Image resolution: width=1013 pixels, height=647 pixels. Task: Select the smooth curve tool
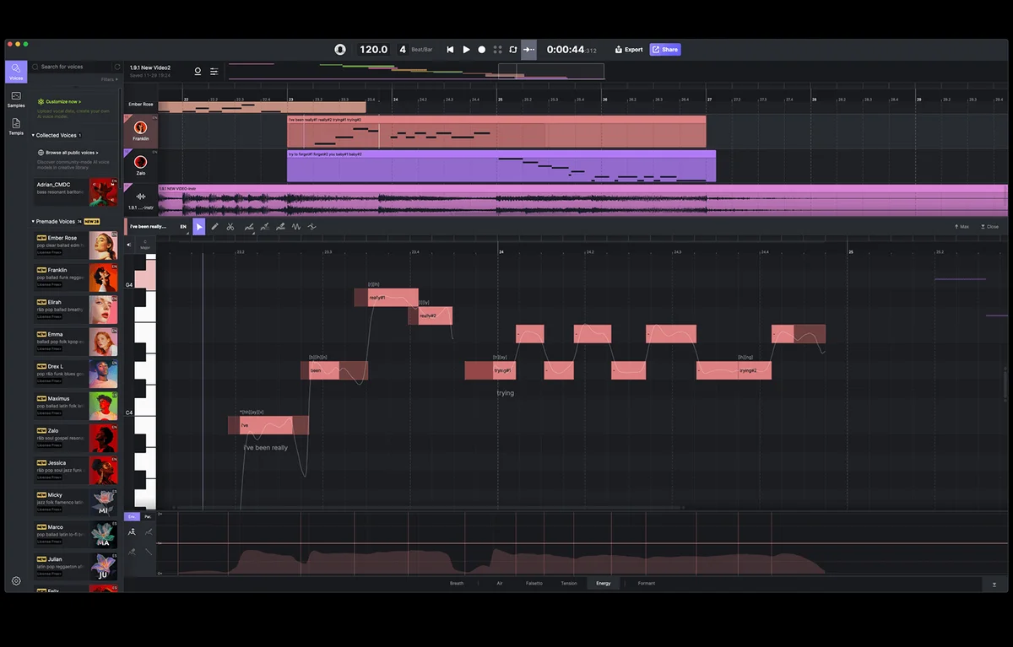pos(312,226)
